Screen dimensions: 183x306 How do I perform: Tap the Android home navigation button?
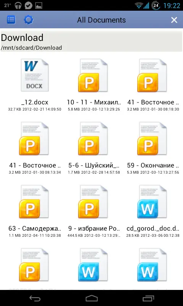coord(91,298)
